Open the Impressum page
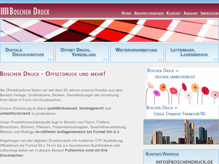 point(209,13)
